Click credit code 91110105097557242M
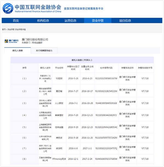The image size is (164, 167). pyautogui.click(x=106, y=138)
